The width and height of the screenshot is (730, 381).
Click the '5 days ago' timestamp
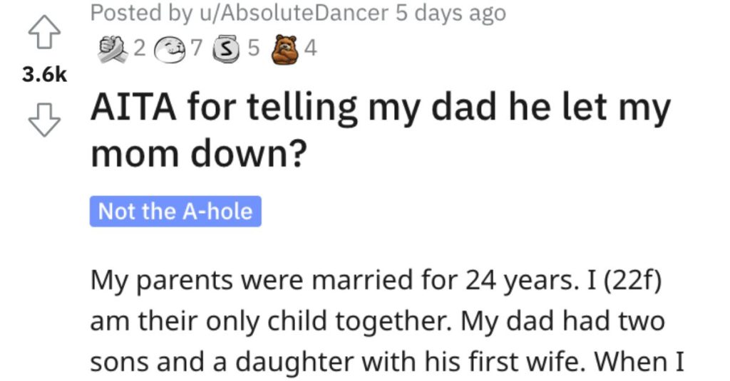pyautogui.click(x=451, y=13)
